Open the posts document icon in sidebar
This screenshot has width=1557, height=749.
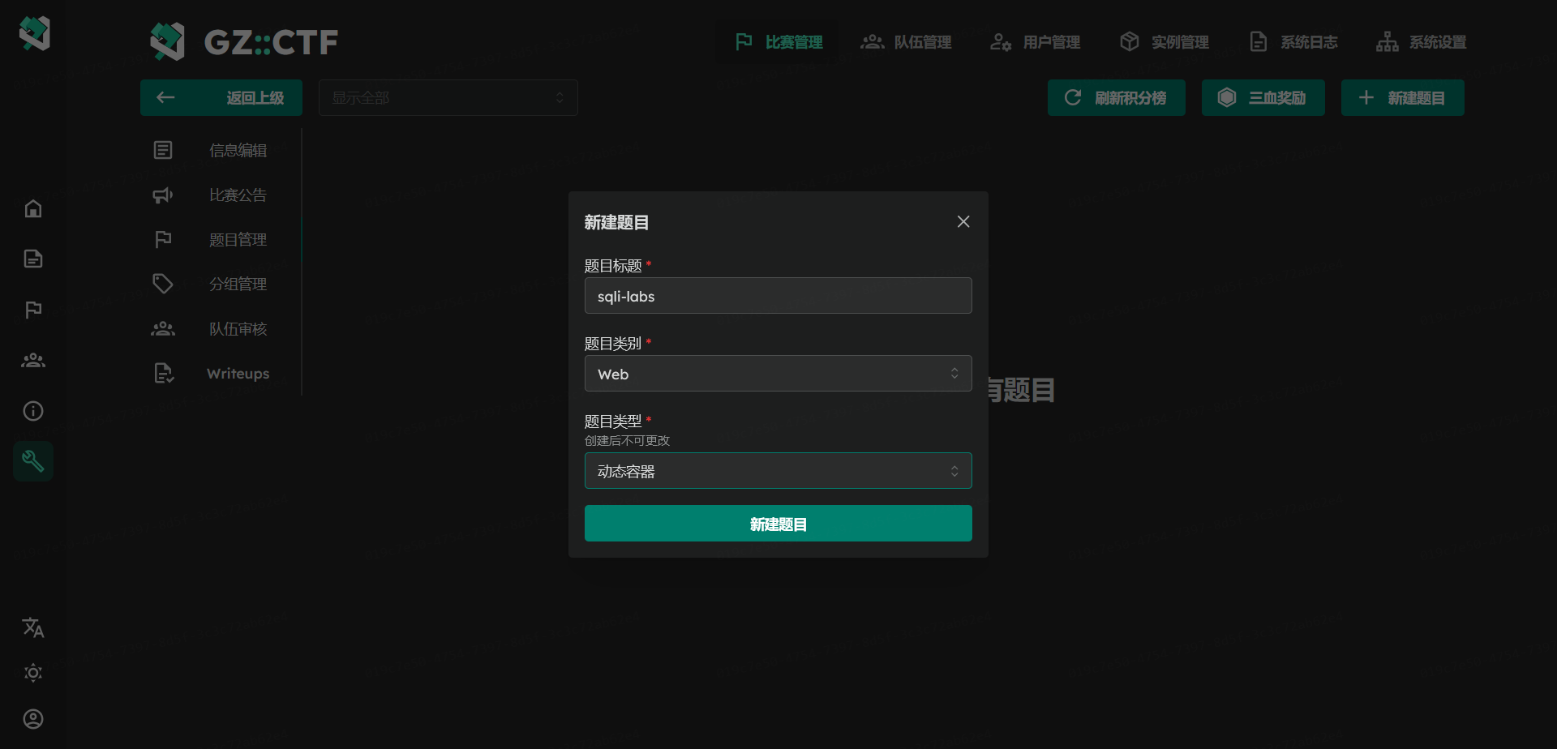33,259
